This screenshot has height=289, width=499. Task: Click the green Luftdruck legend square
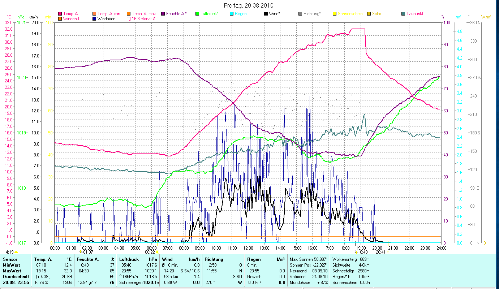click(x=197, y=14)
